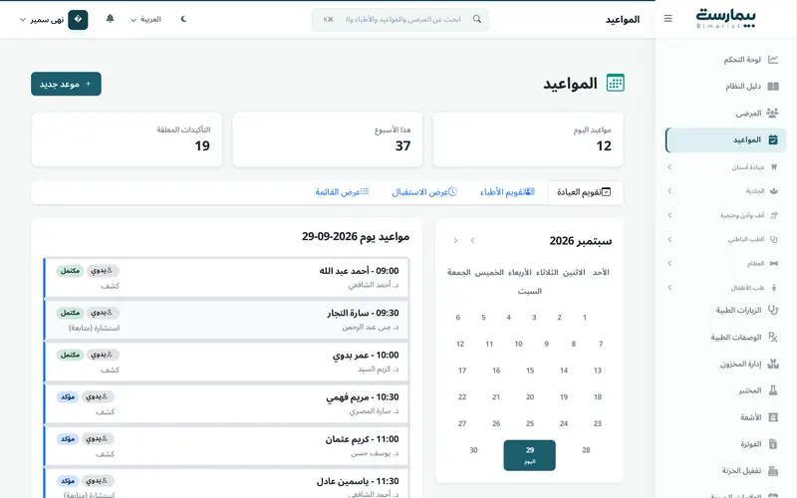
Task: Select day 22 in September calendar
Action: (x=462, y=396)
